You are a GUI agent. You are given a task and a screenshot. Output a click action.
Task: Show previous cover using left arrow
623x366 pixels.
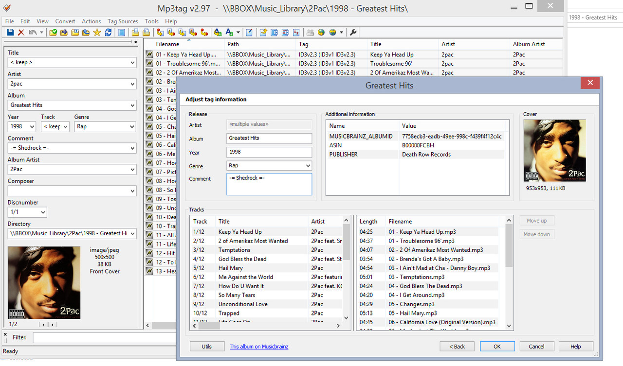pos(44,324)
